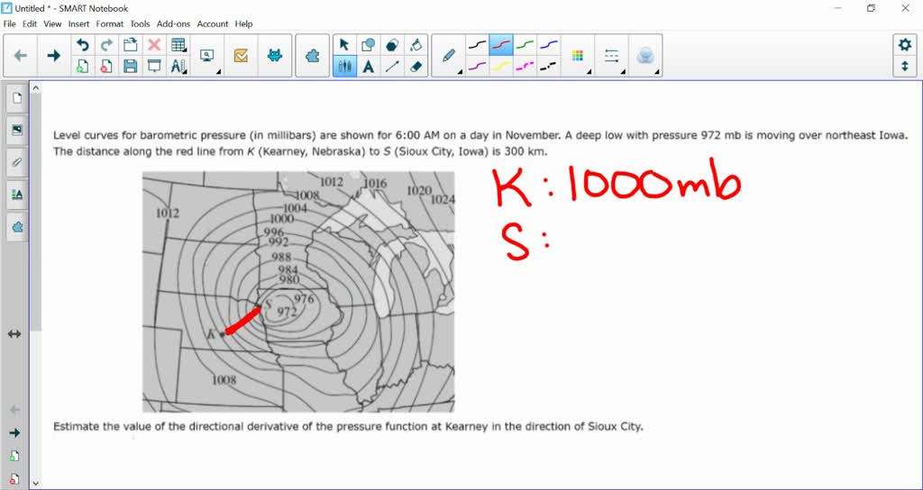Choose the purple pen style
The width and height of the screenshot is (923, 490).
[478, 66]
